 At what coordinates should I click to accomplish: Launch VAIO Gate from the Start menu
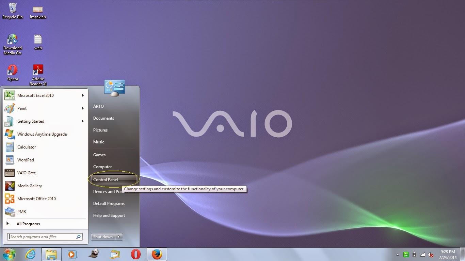pos(46,173)
